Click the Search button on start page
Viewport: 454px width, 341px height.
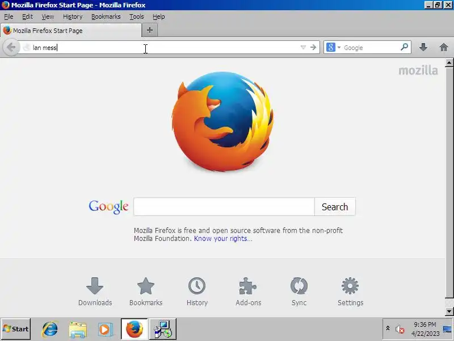coord(335,207)
